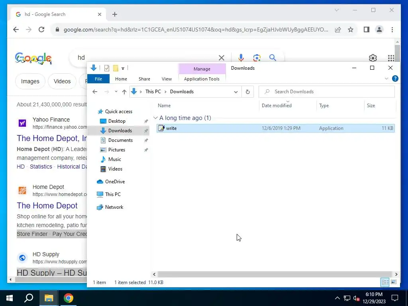Screen dimensions: 408x306
Task: Clear the Google search box
Action: click(x=222, y=58)
